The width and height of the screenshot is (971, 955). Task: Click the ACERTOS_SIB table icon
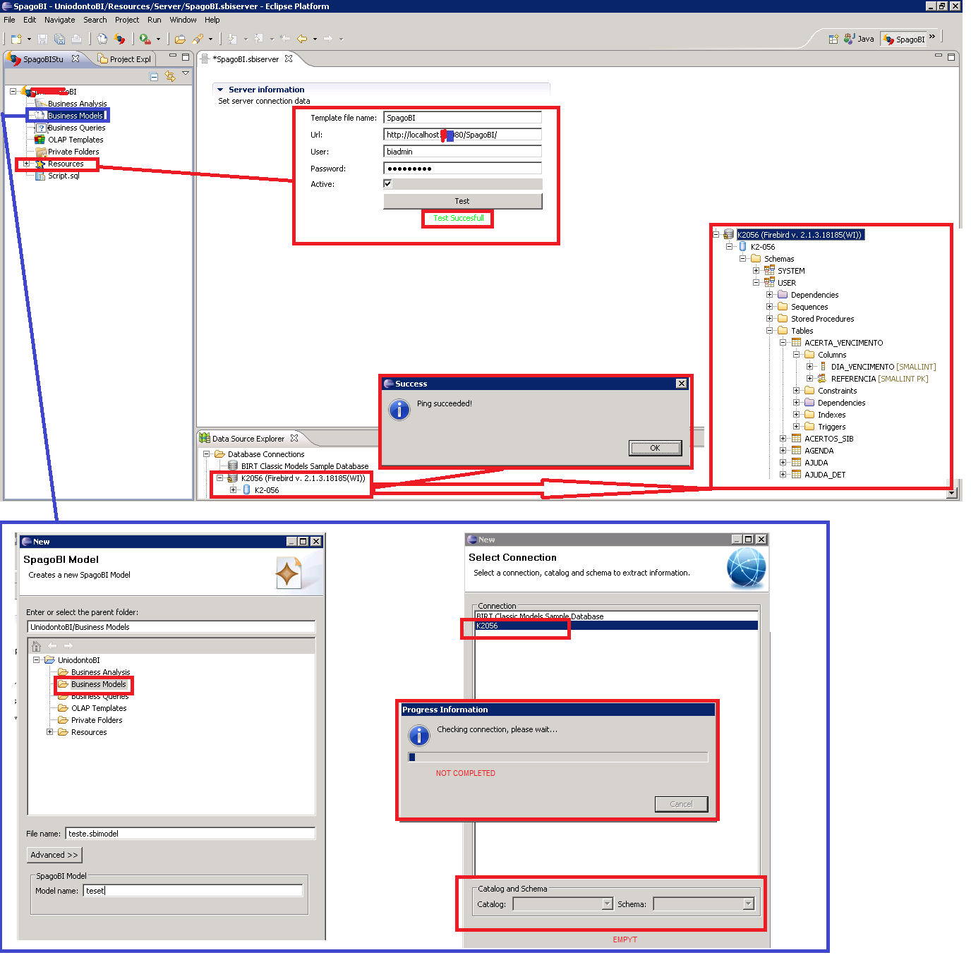click(x=796, y=439)
